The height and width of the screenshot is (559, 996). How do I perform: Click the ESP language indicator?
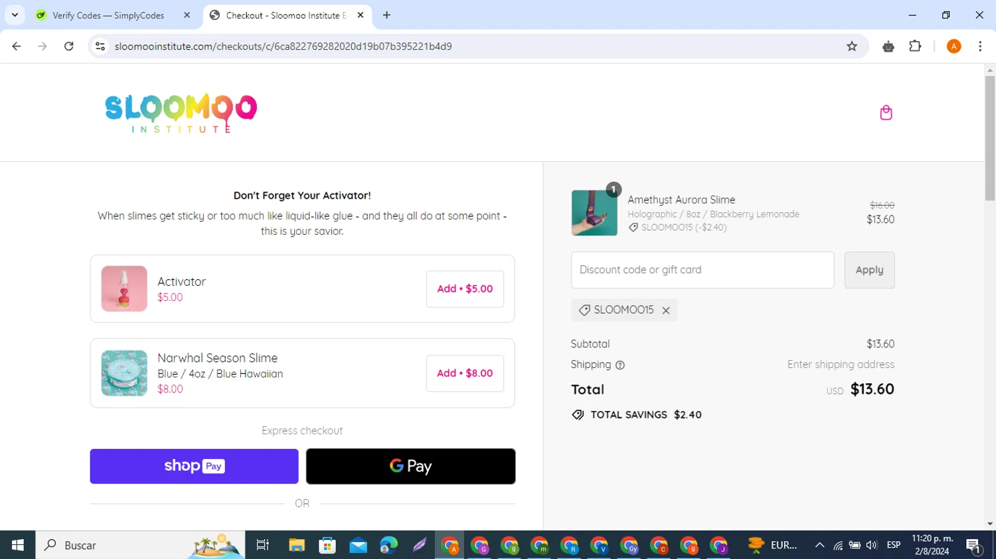(894, 545)
